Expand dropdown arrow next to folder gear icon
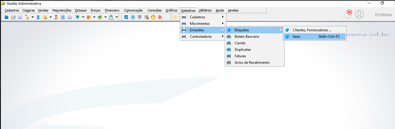Viewport: 395px width, 129px height. coord(50,17)
